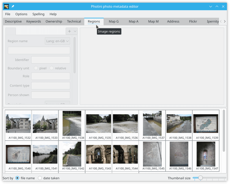Select relative boundary unit radio button
Viewport: 230px width, 184px height.
coord(51,68)
